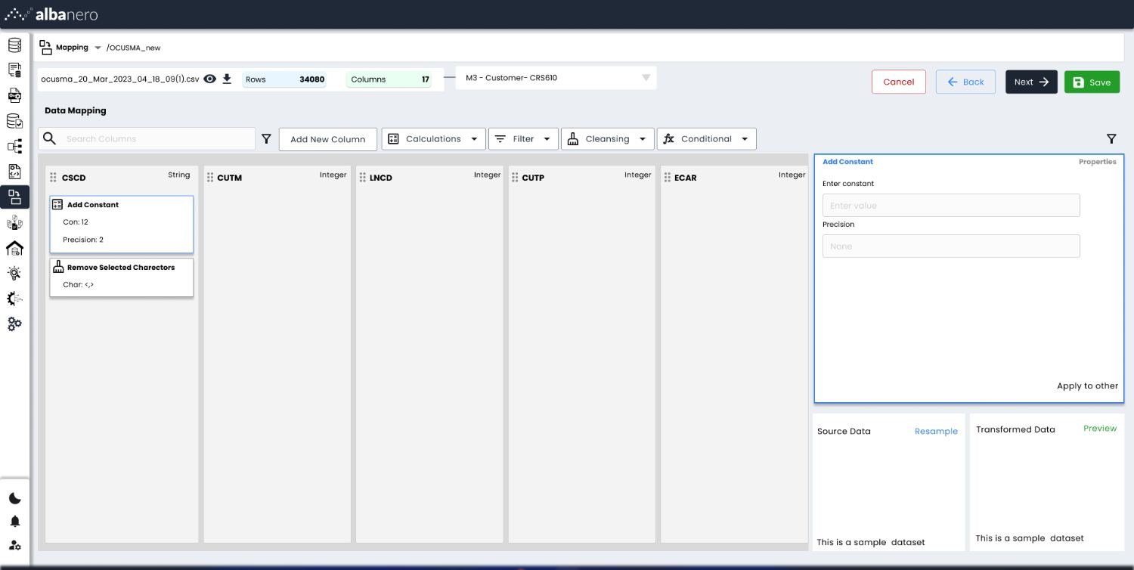Screen dimensions: 1134x570
Task: Download the ocusma csv file
Action: point(227,79)
